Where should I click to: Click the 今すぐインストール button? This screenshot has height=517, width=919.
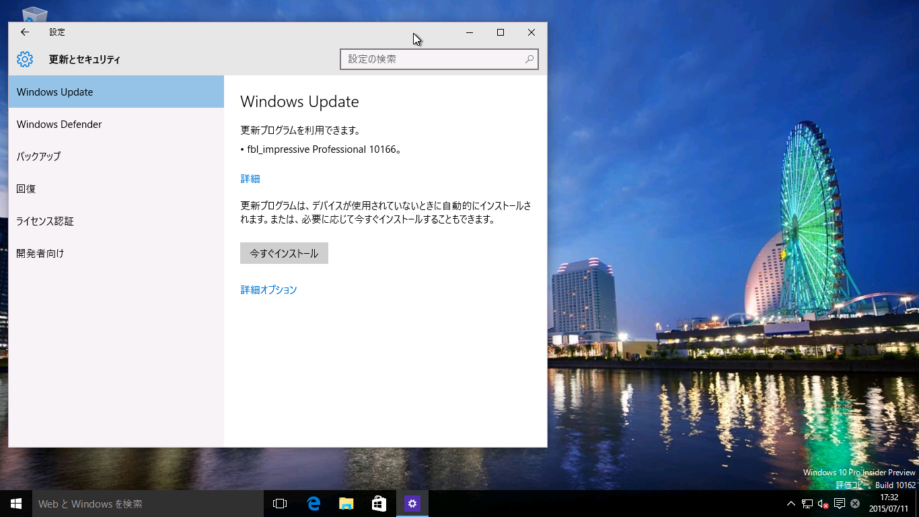coord(284,253)
